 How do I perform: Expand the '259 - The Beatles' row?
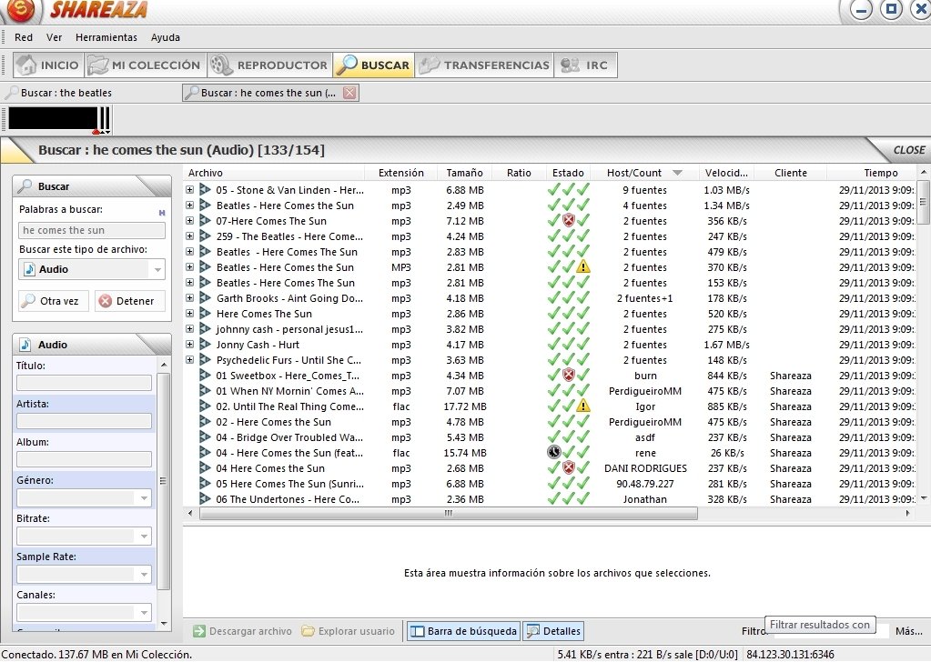(189, 236)
